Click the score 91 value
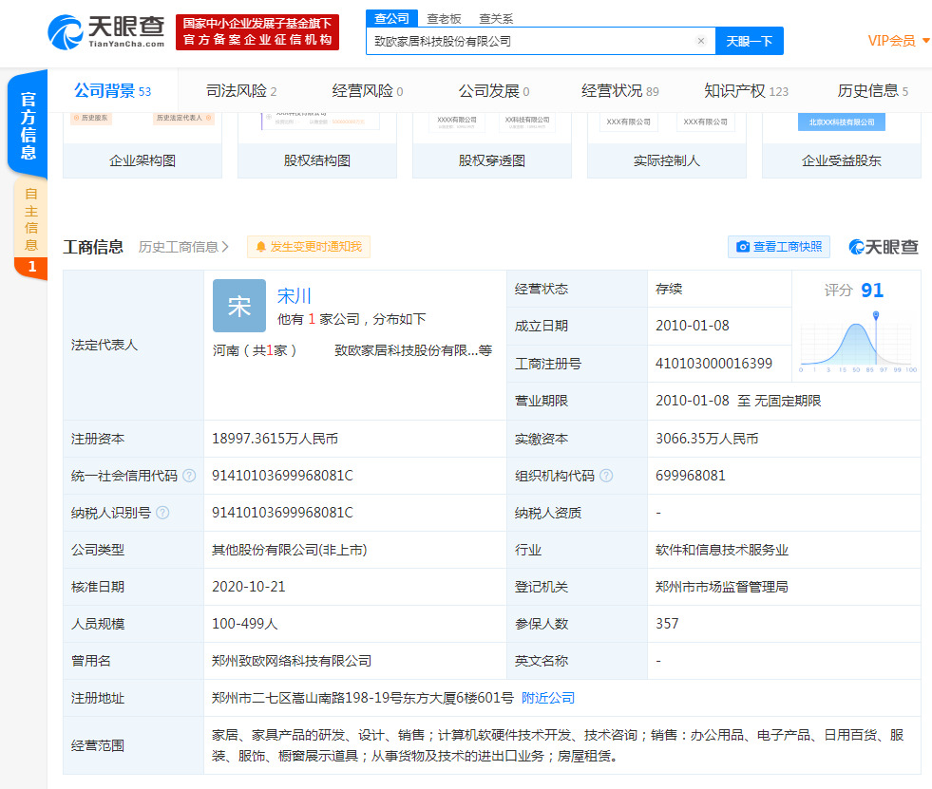 pos(872,290)
